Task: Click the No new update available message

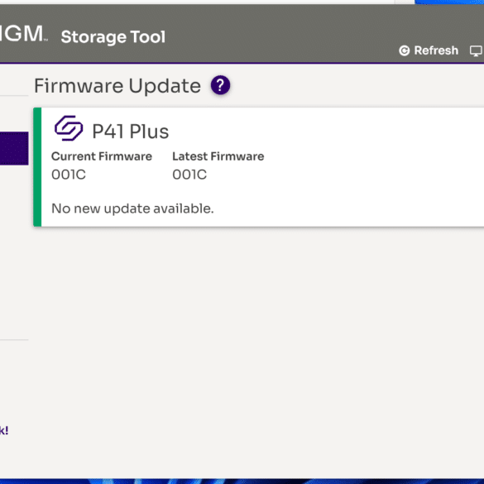Action: tap(132, 208)
